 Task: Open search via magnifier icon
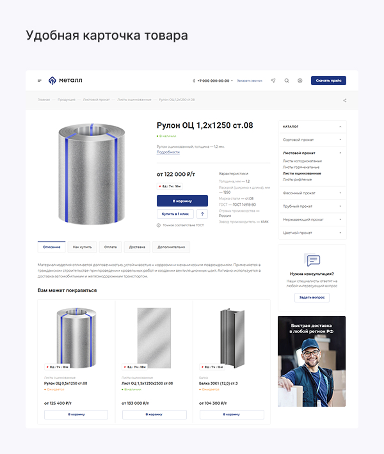click(x=287, y=81)
